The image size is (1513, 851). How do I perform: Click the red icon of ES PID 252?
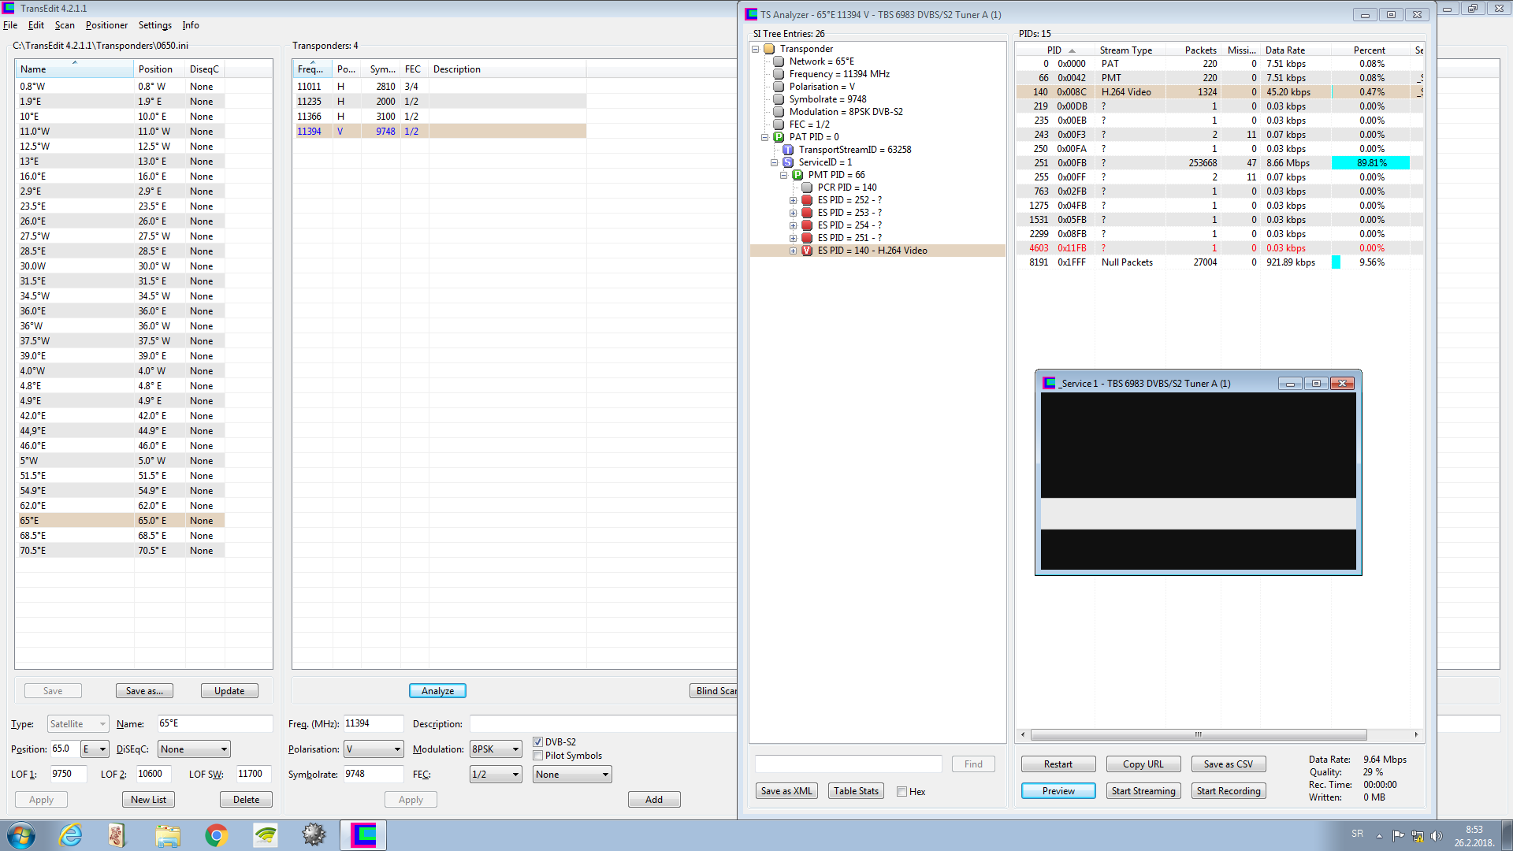point(807,200)
